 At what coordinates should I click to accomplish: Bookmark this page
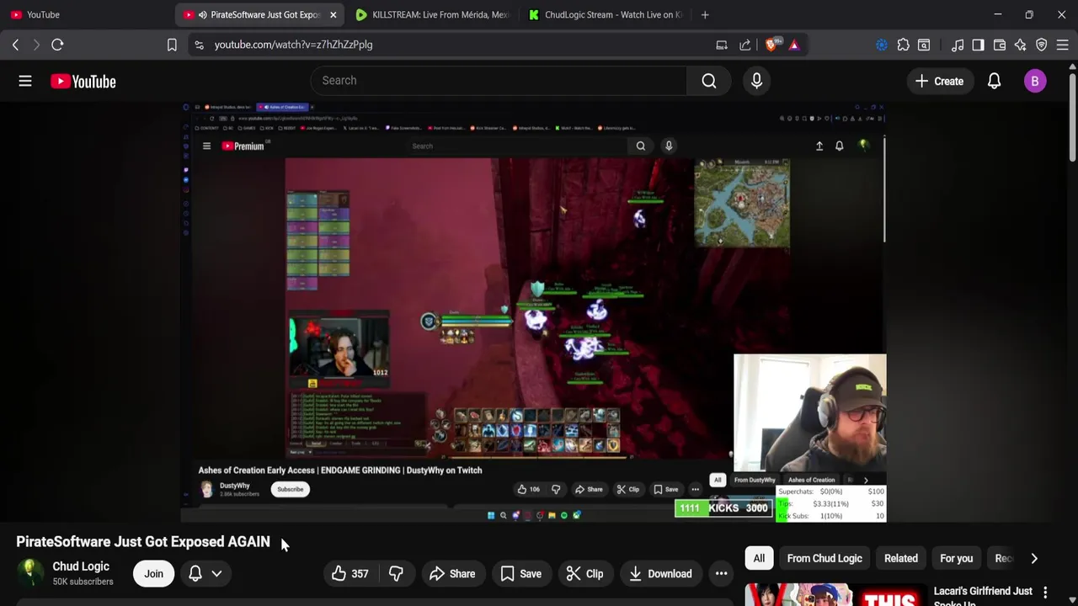point(172,45)
